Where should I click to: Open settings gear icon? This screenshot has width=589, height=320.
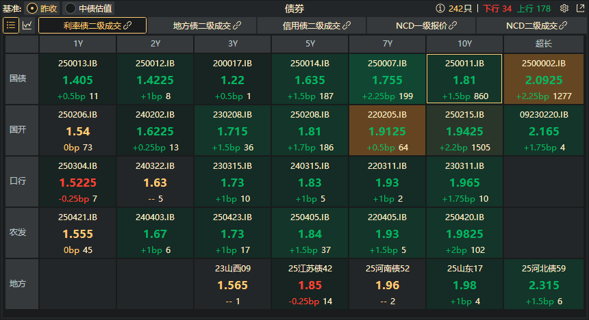[x=564, y=8]
